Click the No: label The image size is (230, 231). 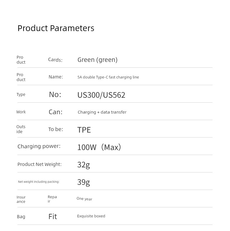(x=55, y=94)
